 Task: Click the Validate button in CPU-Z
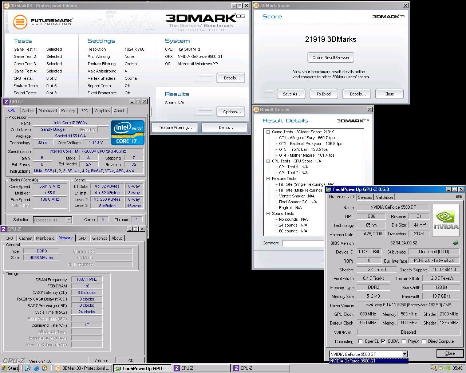(x=101, y=361)
